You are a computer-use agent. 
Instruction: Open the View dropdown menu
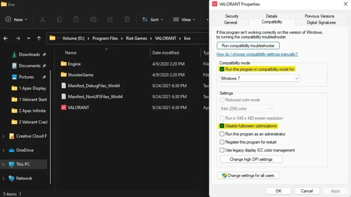click(184, 19)
